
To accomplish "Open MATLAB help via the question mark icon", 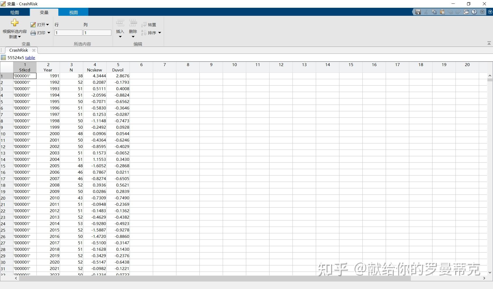I will (x=474, y=12).
